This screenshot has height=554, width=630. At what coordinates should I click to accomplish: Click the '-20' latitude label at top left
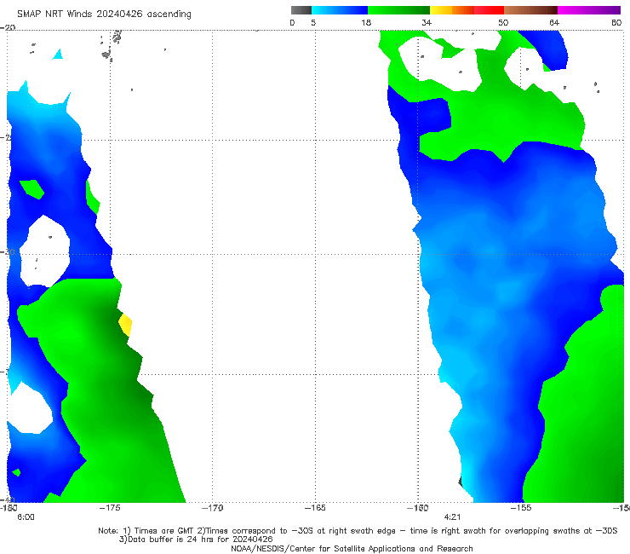pos(8,27)
